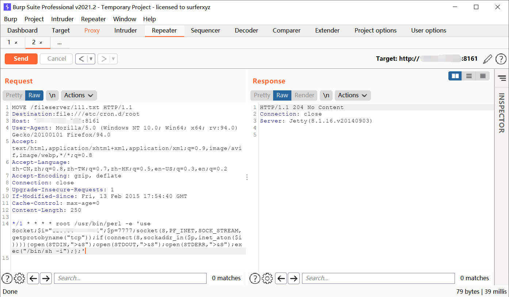Send the request
Image resolution: width=509 pixels, height=297 pixels.
pos(21,59)
